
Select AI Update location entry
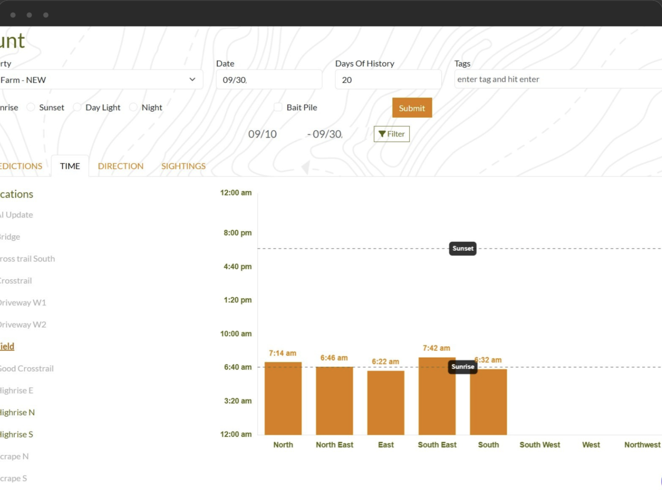pos(16,215)
